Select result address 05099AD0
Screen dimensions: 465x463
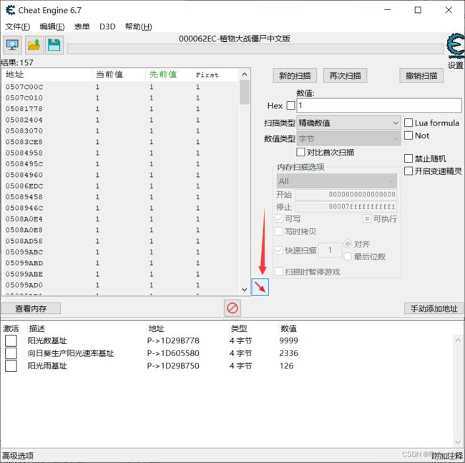[24, 285]
